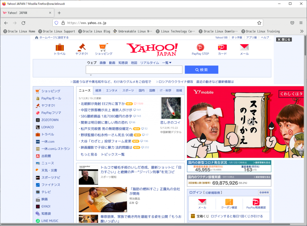
Task: Select the 画像 search category
Action: tap(103, 63)
